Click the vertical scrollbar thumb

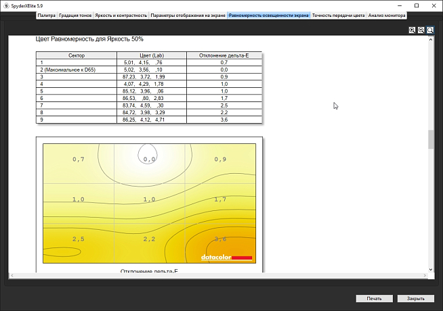430,139
